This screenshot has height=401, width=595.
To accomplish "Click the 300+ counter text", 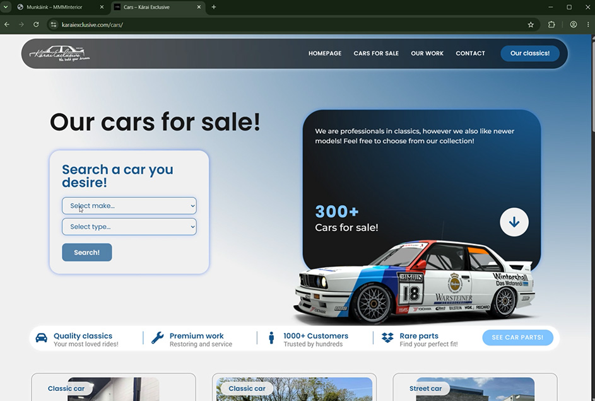I will tap(336, 211).
